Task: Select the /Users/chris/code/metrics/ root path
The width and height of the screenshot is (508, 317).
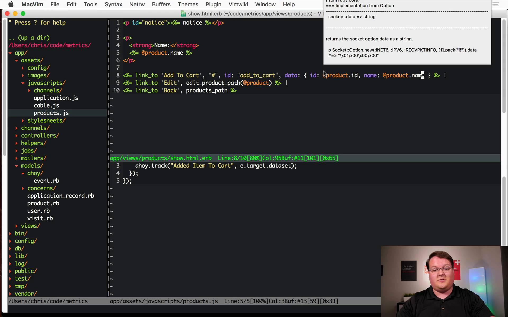Action: pos(50,45)
